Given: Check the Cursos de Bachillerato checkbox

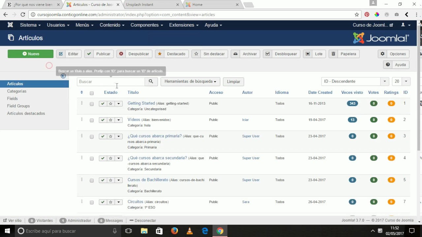Looking at the screenshot, I should click(92, 181).
